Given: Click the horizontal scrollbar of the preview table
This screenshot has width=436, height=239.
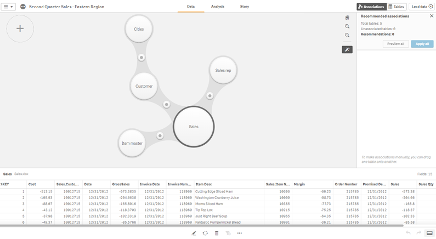Looking at the screenshot, I should (202, 226).
